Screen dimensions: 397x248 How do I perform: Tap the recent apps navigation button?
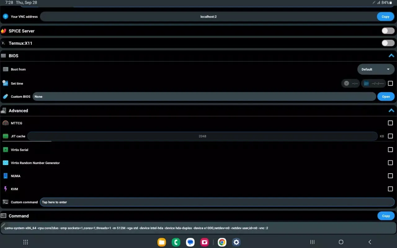pos(312,242)
